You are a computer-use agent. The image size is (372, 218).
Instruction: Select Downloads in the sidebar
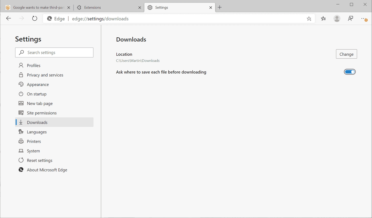54,122
